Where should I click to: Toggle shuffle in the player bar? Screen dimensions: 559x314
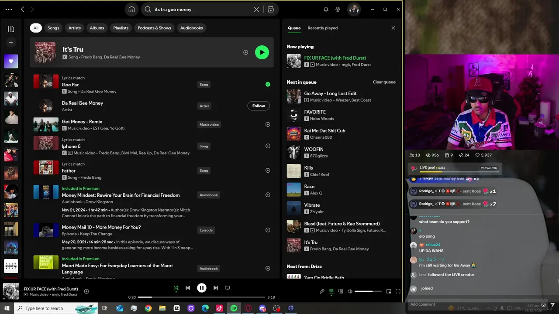coord(176,288)
